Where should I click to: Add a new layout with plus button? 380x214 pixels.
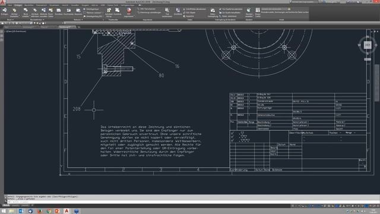(x=32, y=206)
